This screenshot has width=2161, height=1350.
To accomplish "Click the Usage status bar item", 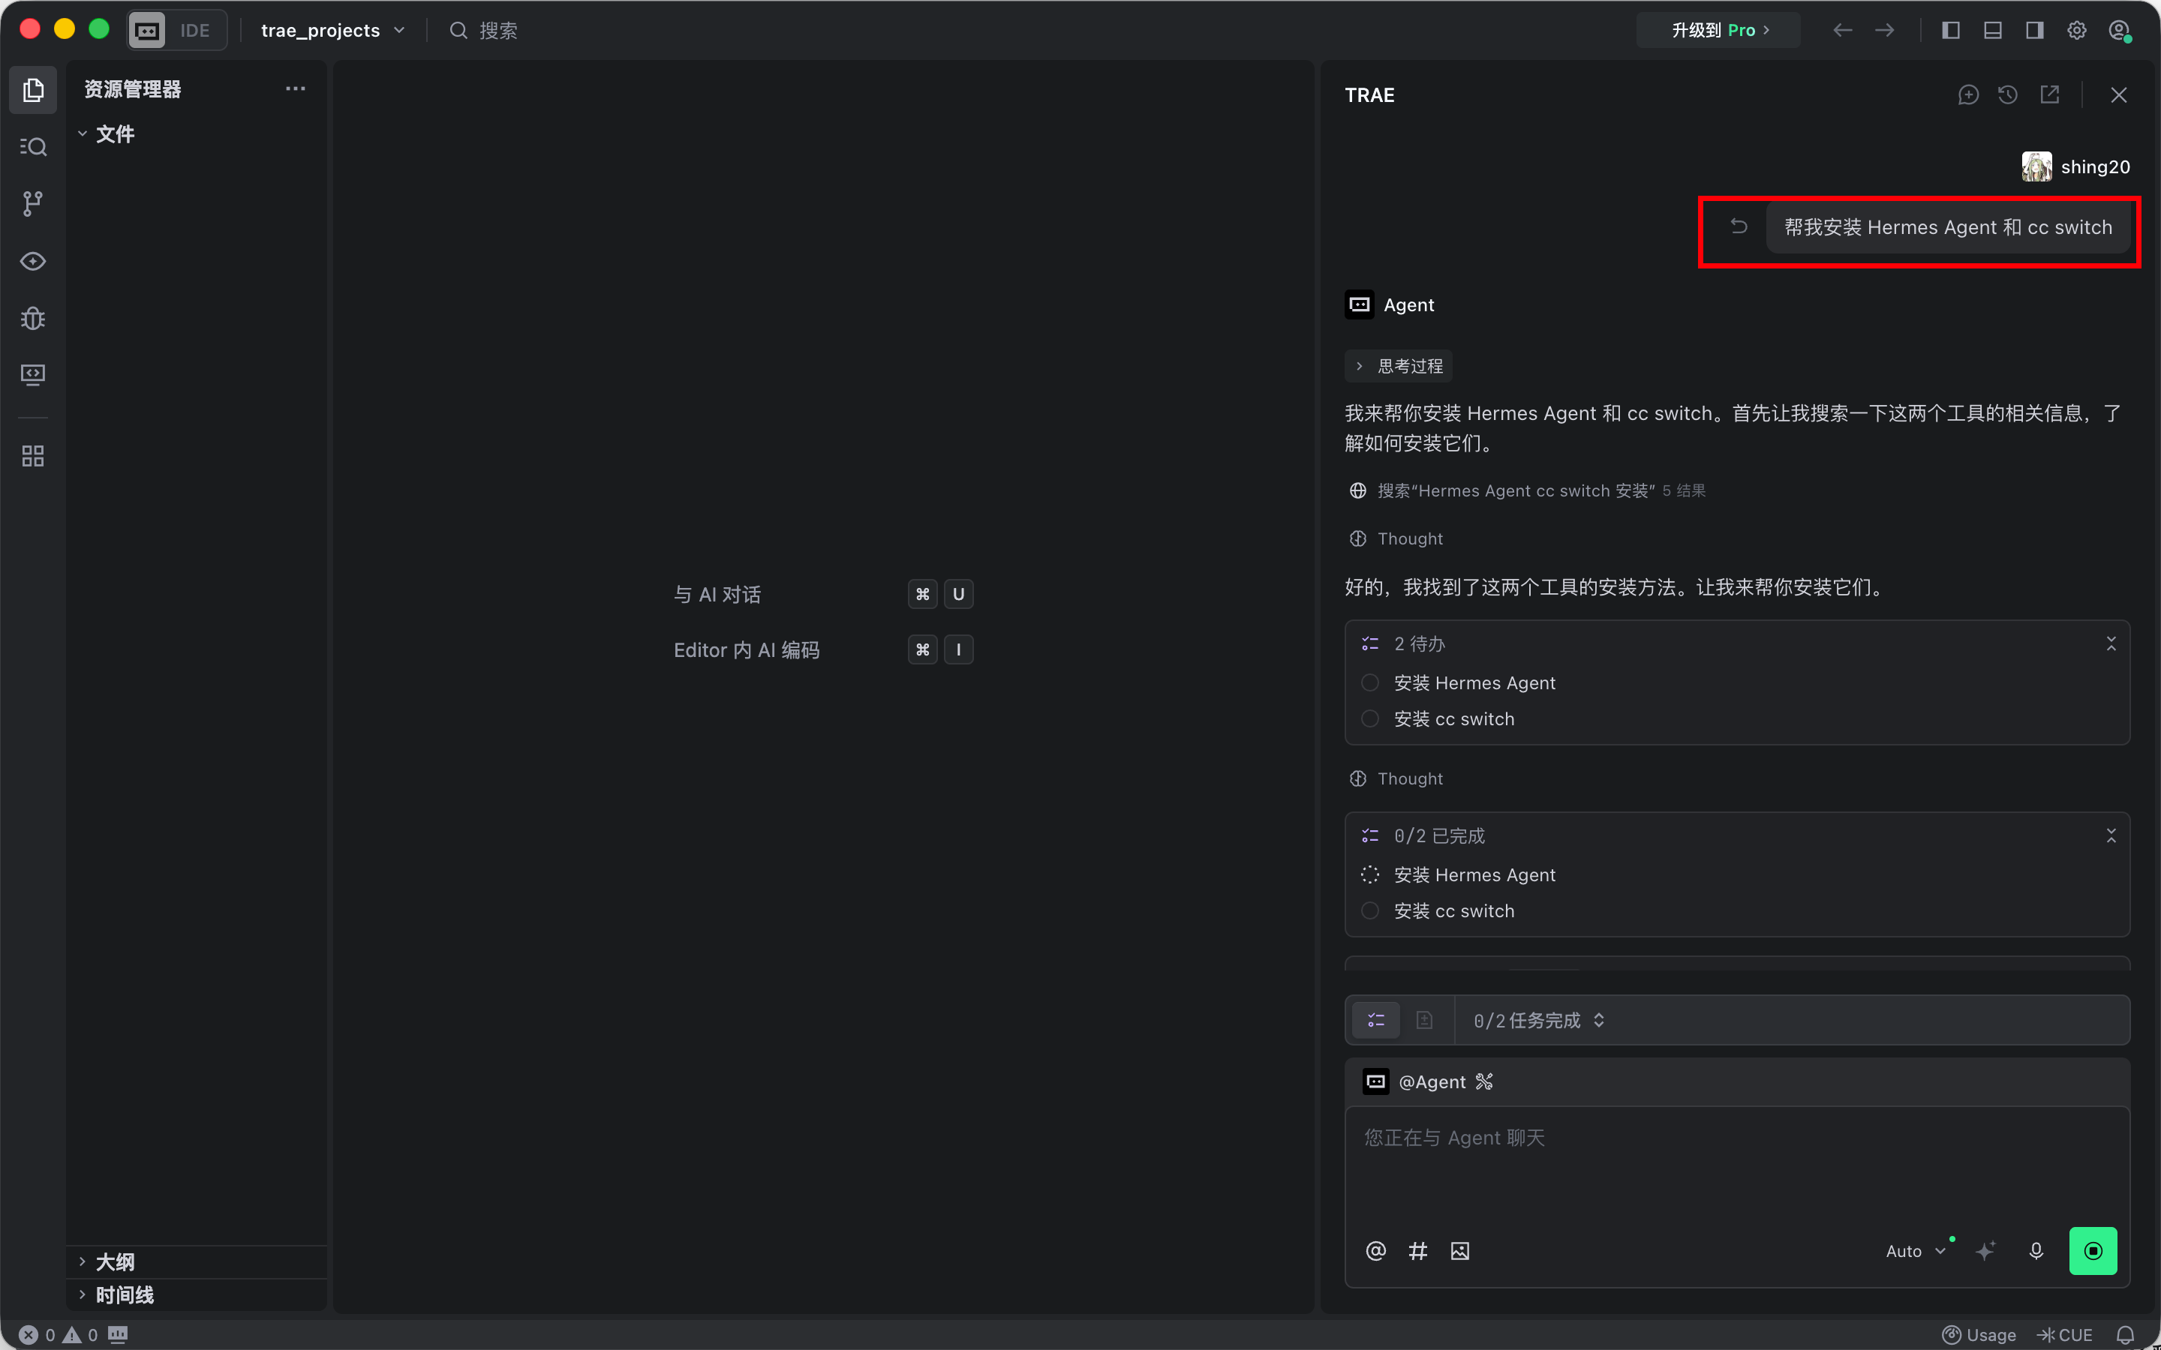I will coord(1979,1335).
